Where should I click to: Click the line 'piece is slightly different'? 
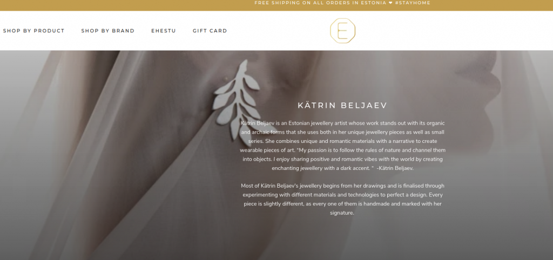click(342, 204)
